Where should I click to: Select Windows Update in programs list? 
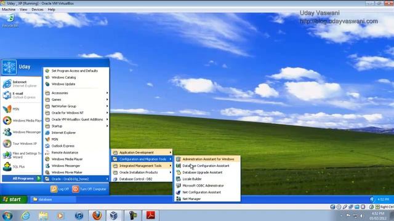coord(76,84)
